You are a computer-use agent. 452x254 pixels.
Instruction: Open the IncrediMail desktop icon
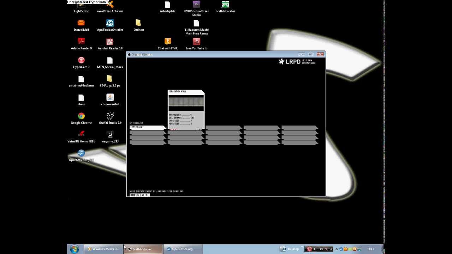pos(81,26)
